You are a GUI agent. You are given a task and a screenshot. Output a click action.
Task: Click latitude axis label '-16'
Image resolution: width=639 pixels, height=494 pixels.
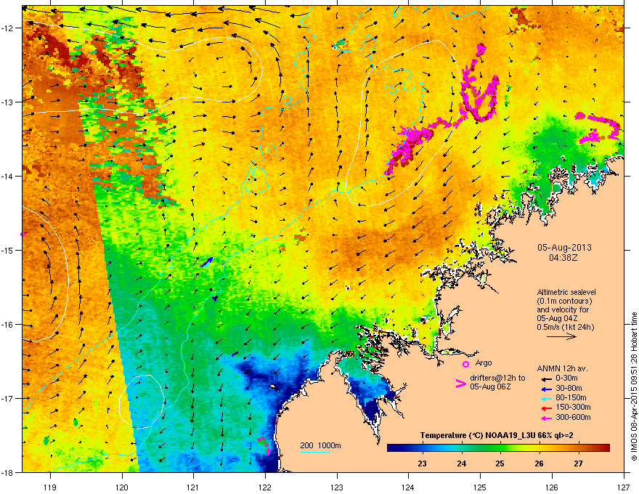[x=8, y=325]
